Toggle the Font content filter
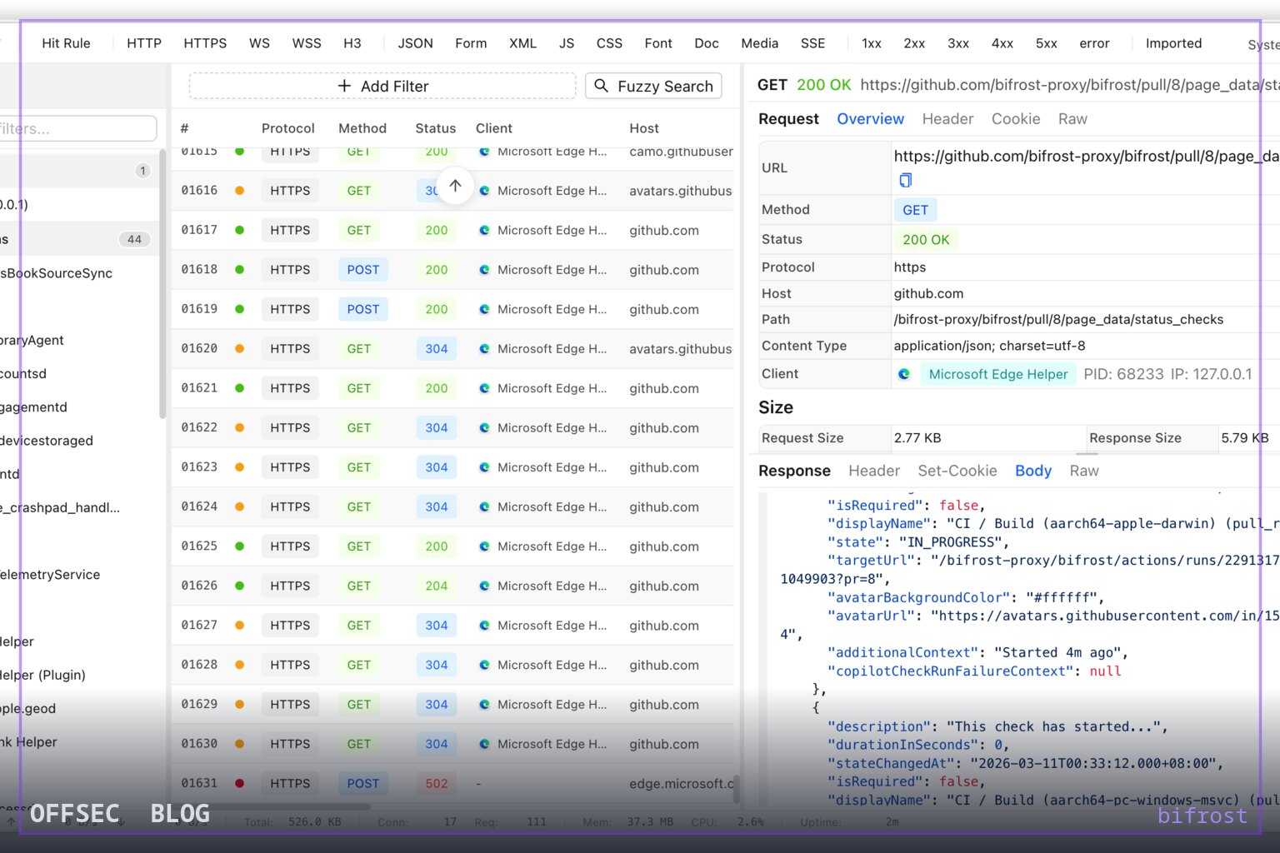 pyautogui.click(x=658, y=43)
